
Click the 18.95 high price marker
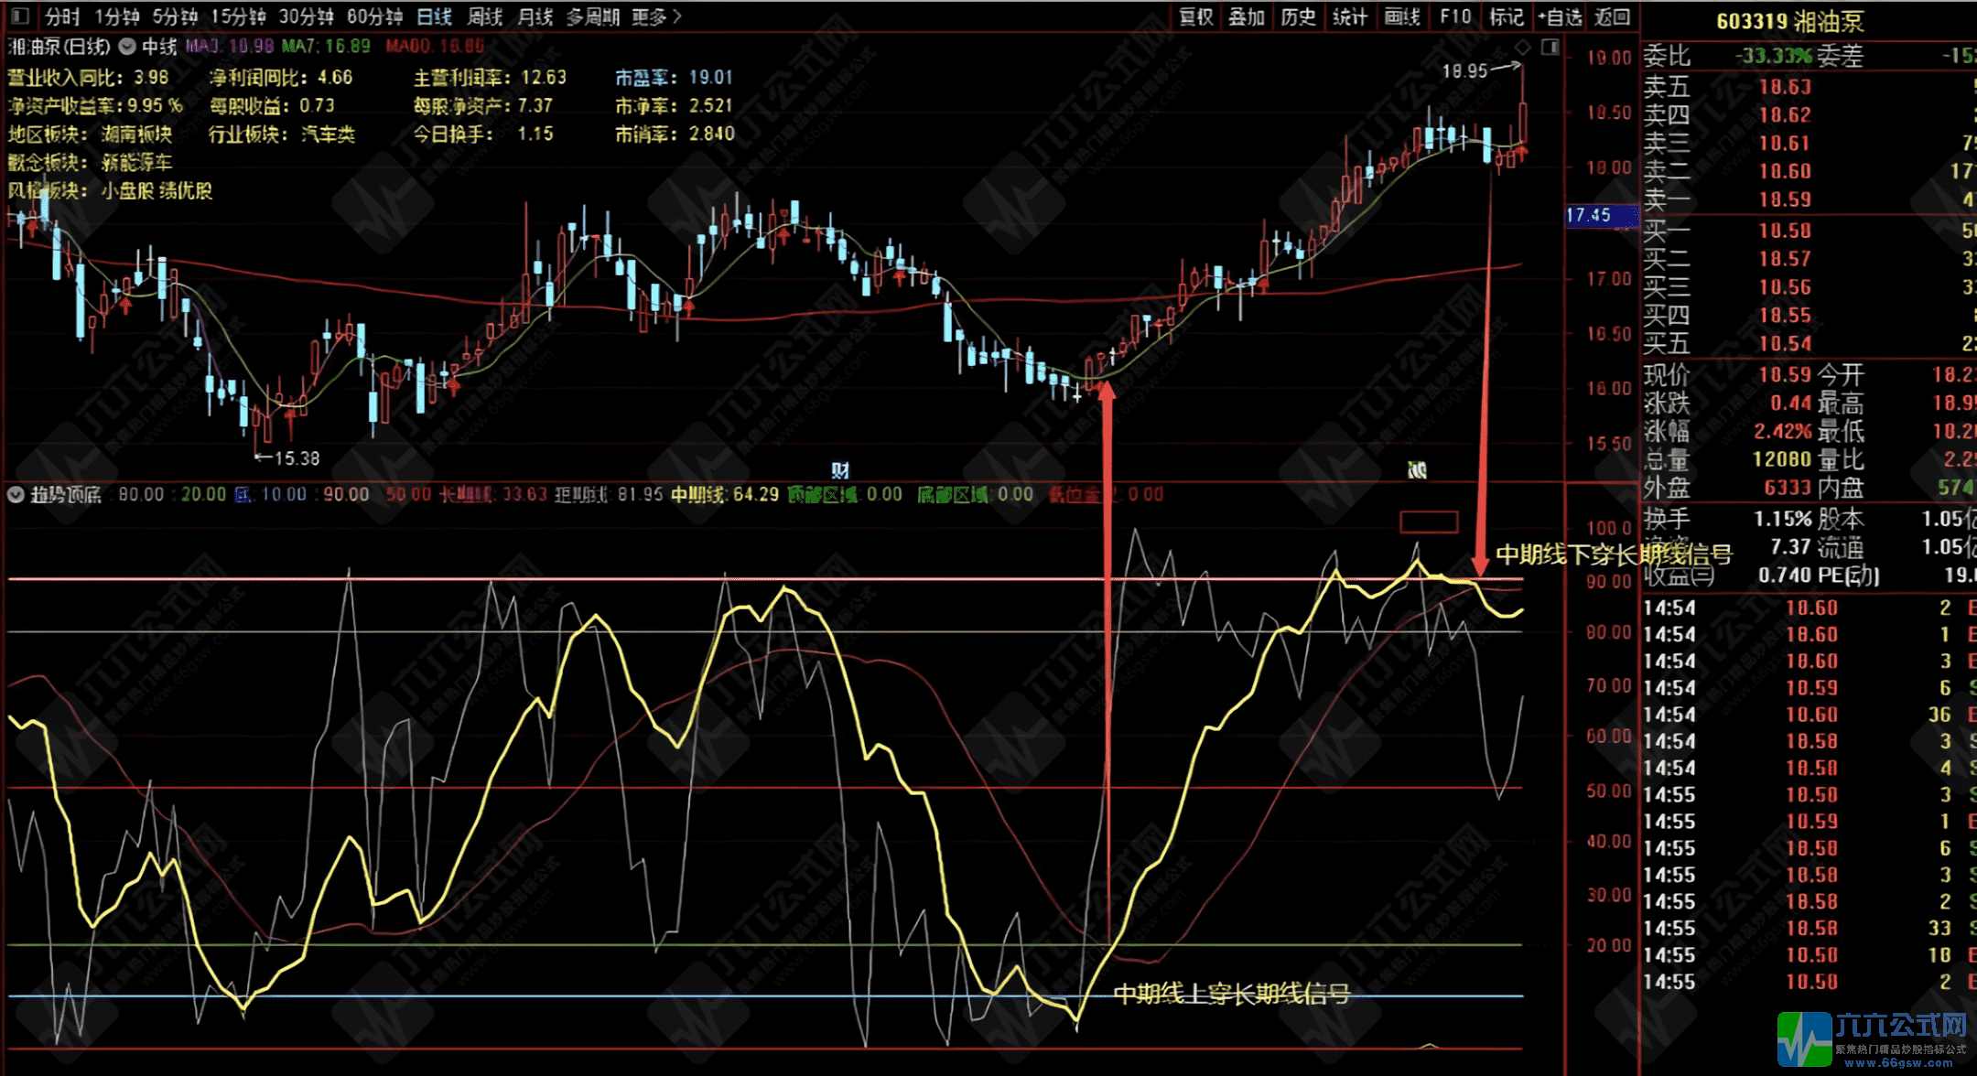1480,70
